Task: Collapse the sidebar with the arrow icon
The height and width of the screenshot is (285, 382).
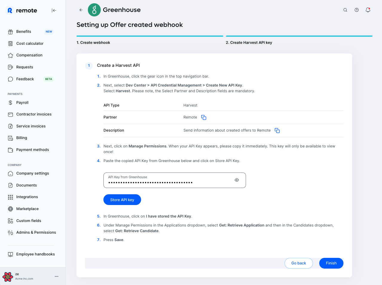Action: (54, 10)
